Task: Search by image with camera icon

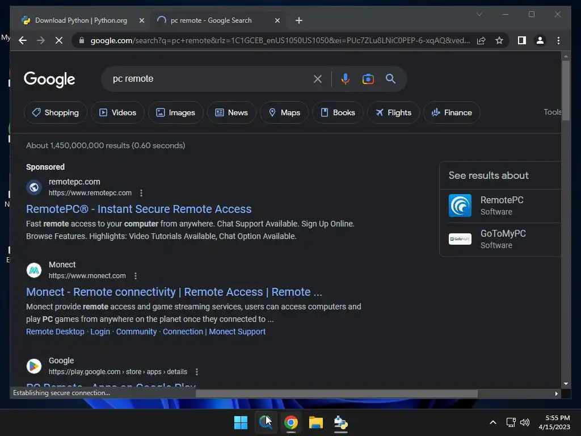Action: tap(368, 79)
